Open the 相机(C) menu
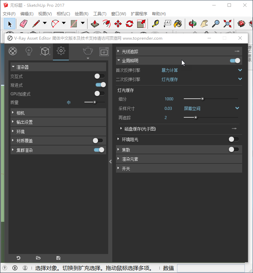 [x=63, y=14]
